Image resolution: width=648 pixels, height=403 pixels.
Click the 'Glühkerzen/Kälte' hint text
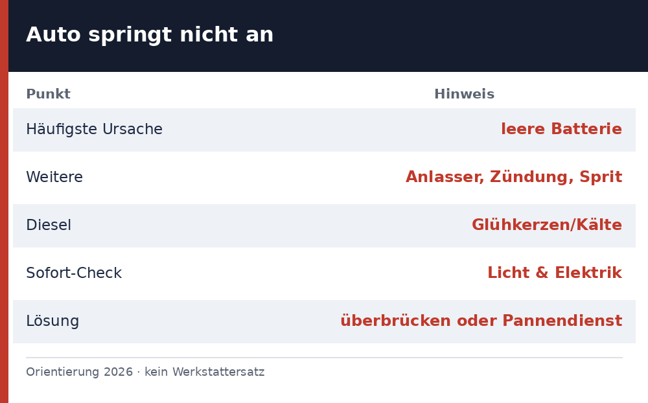(x=547, y=225)
